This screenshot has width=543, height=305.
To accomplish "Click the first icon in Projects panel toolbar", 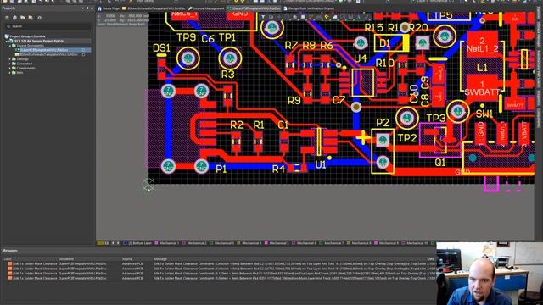I will 7,18.
